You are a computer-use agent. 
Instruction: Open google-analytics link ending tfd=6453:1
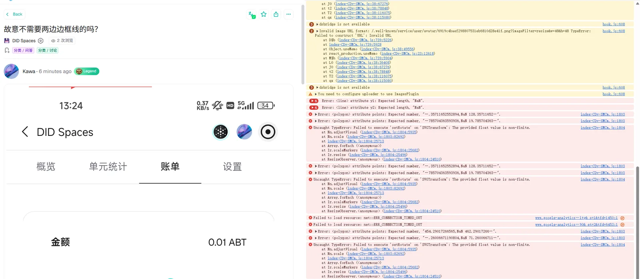pyautogui.click(x=576, y=225)
